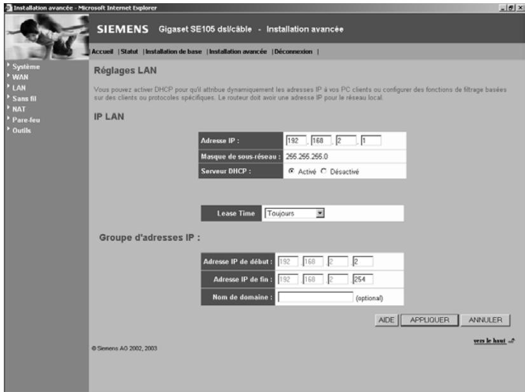Click the Siemens AG 2002, 2003 copyright text
Viewport: 525px width, 392px height.
pyautogui.click(x=124, y=348)
